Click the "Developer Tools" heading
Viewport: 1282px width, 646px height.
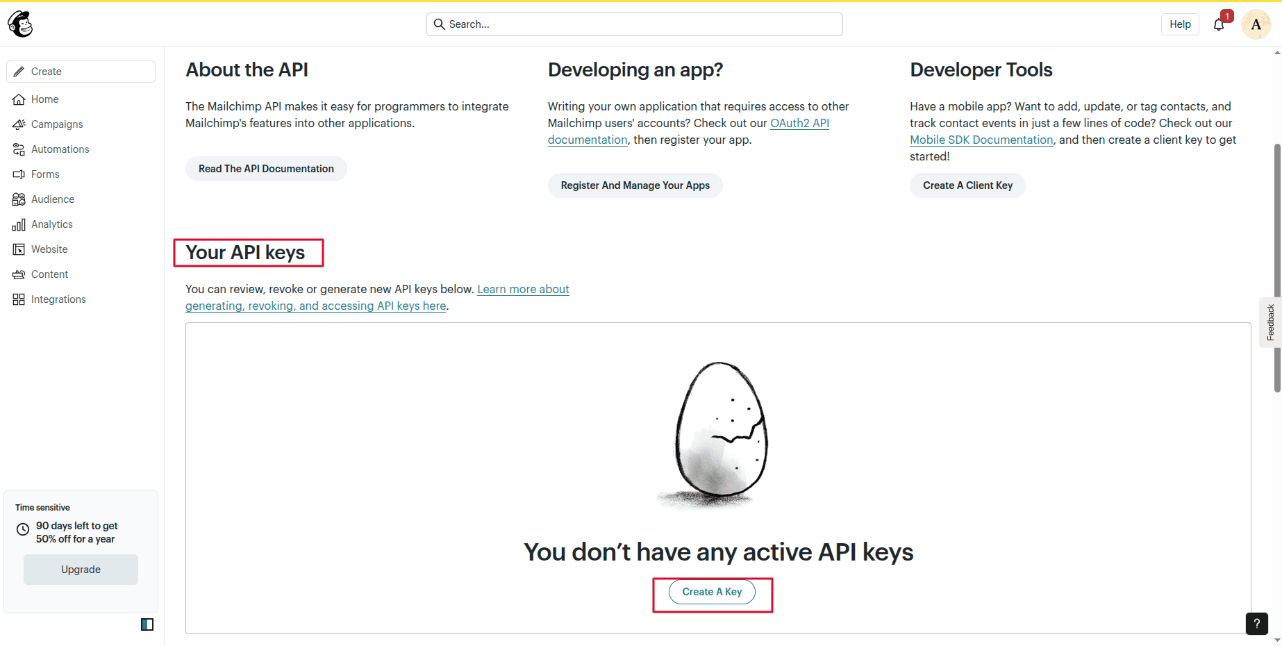[981, 70]
